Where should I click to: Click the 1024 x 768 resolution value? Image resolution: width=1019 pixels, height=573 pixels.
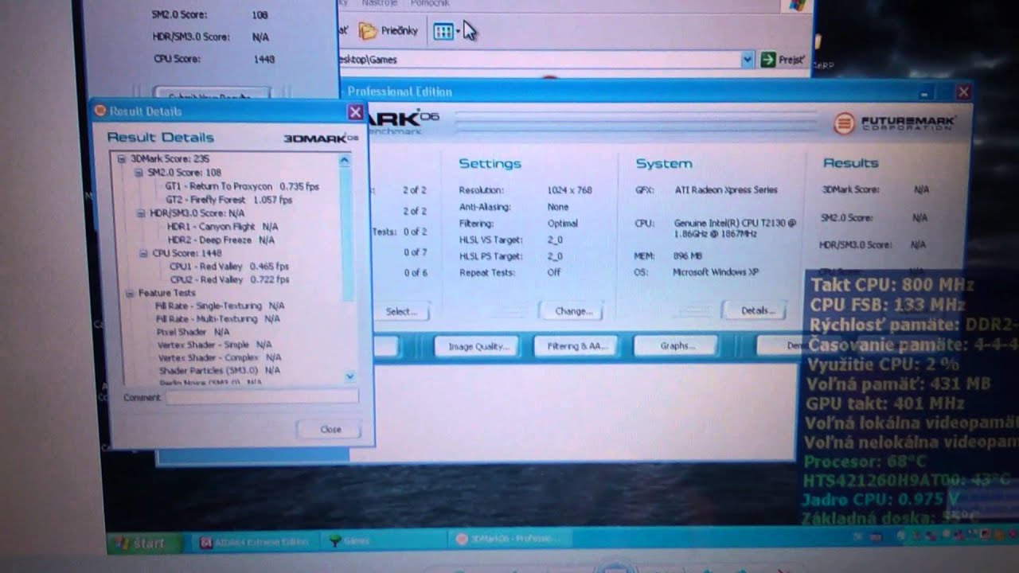coord(571,190)
